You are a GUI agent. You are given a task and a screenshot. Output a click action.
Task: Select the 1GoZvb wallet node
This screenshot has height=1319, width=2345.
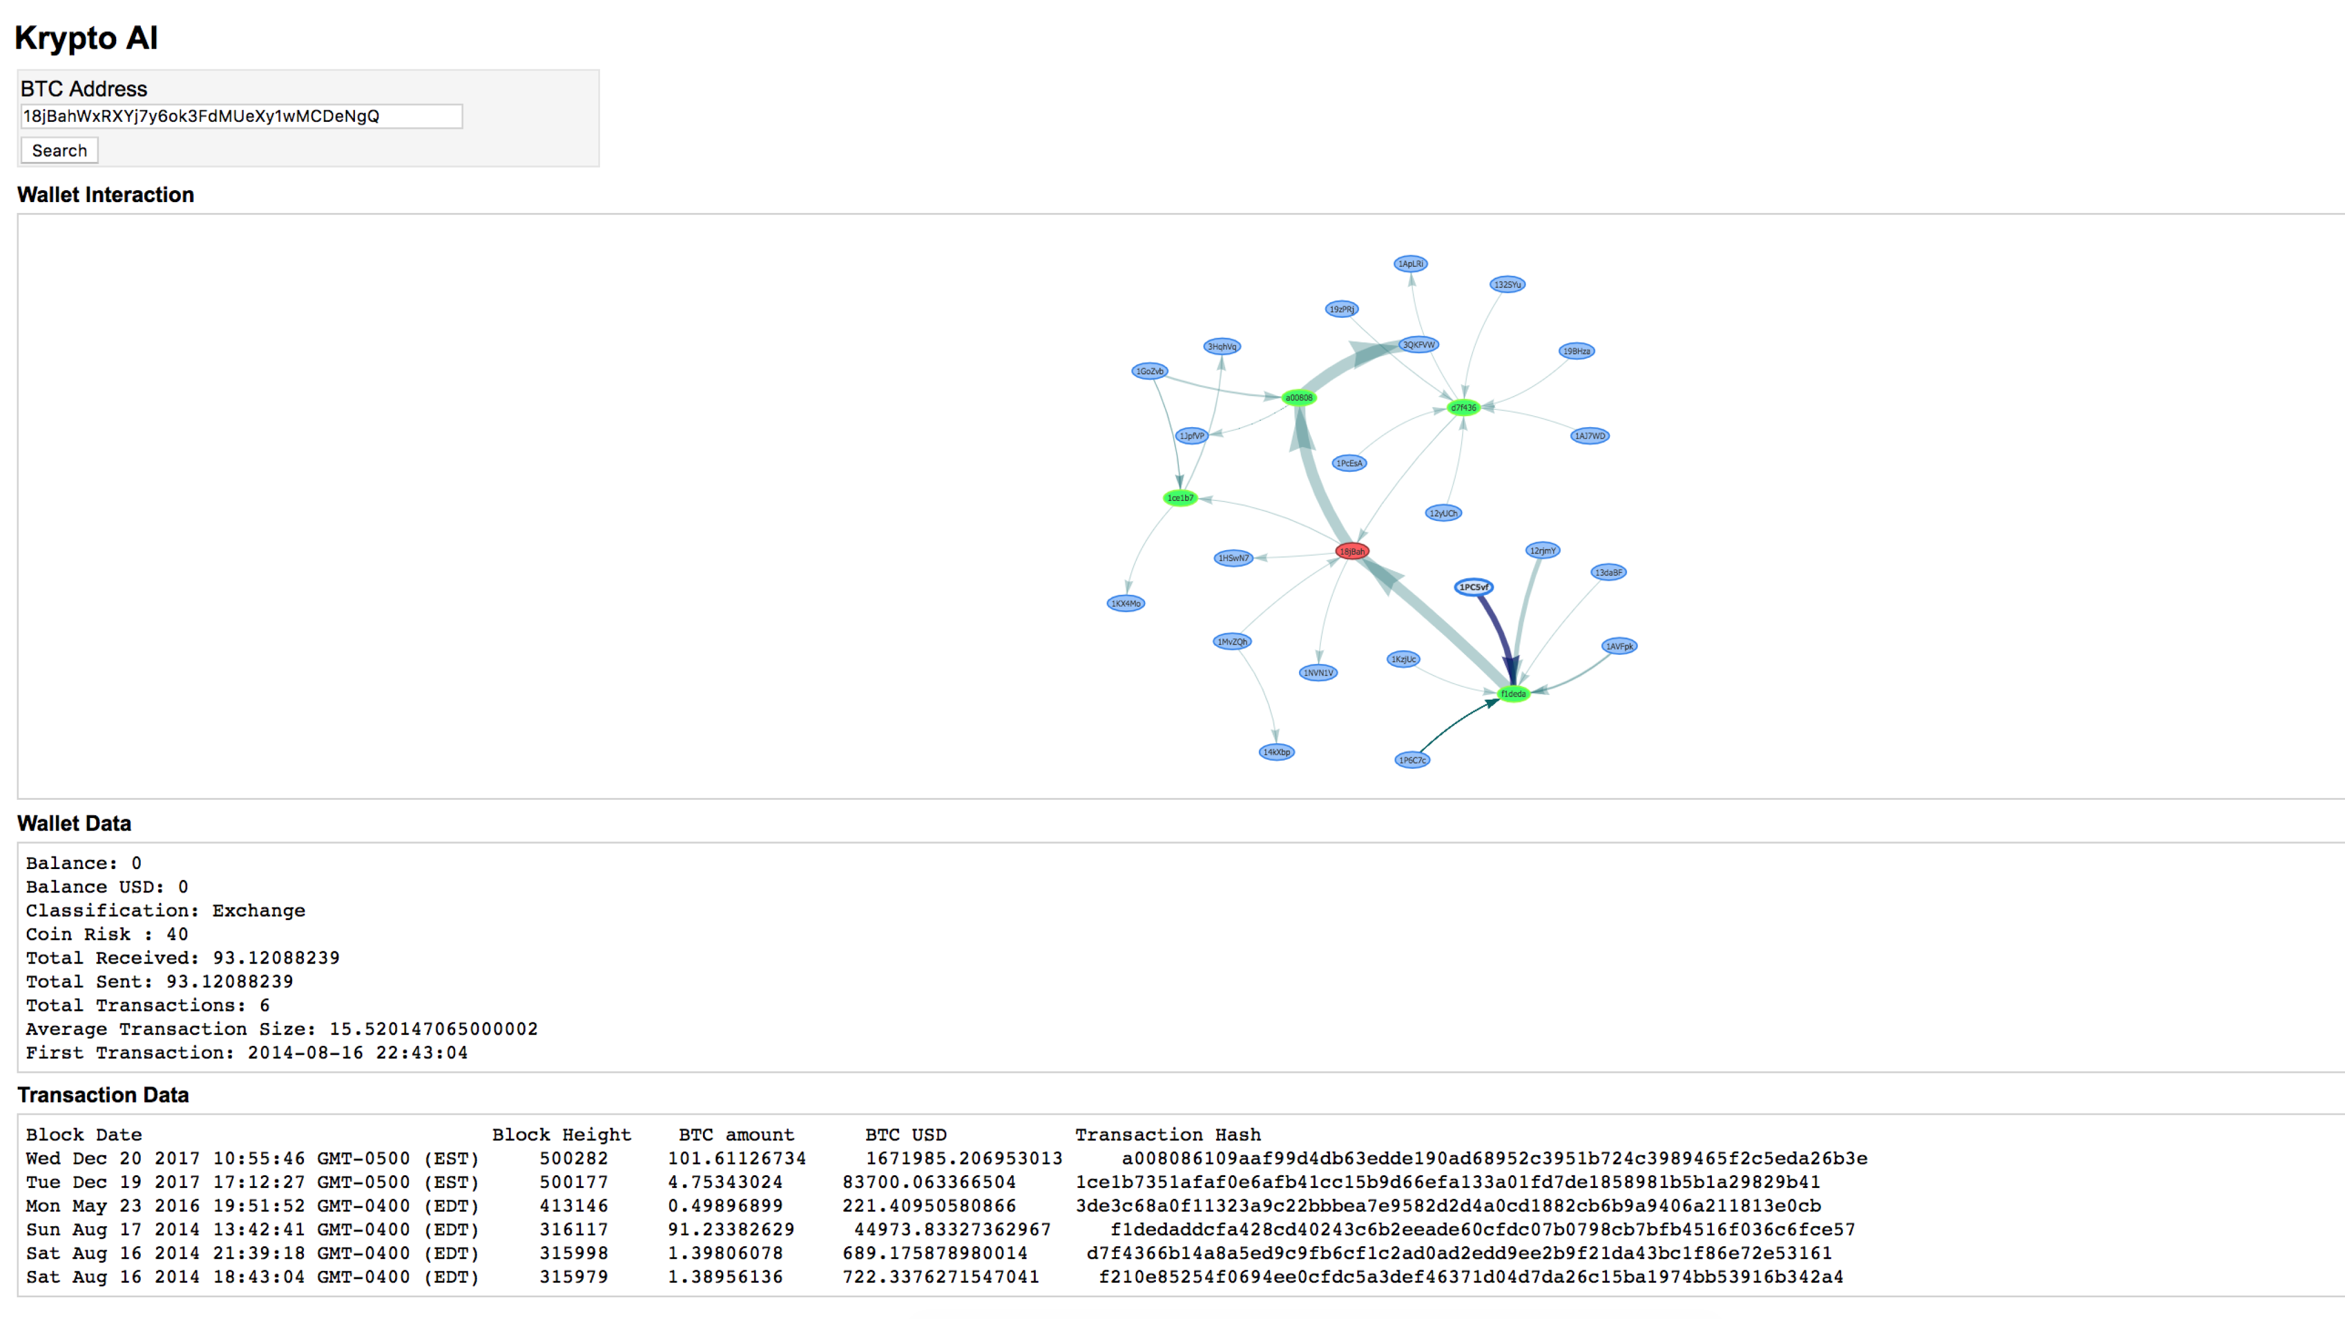(x=1149, y=370)
